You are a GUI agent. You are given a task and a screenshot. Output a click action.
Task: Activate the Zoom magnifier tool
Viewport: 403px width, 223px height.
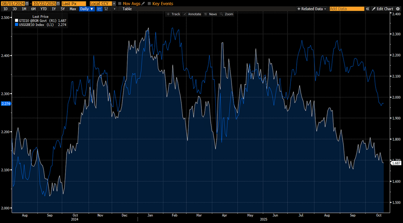coord(227,14)
